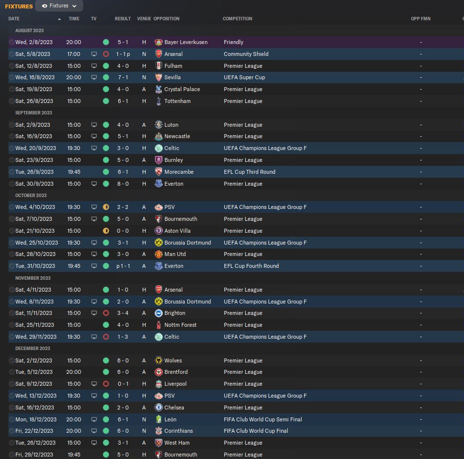464x459 pixels.
Task: Click the Friendly competition text
Action: [x=233, y=42]
